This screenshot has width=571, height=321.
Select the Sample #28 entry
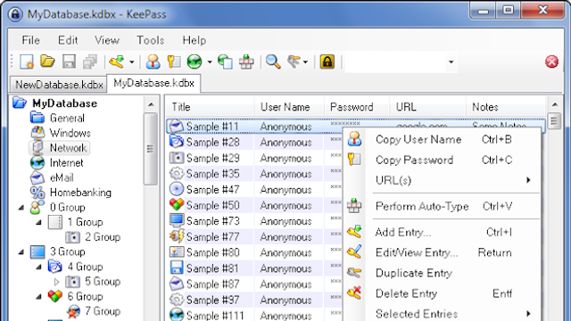(x=213, y=143)
